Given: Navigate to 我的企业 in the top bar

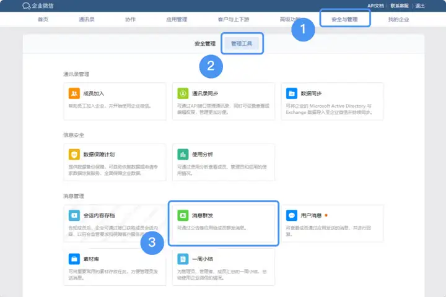Looking at the screenshot, I should pyautogui.click(x=398, y=20).
